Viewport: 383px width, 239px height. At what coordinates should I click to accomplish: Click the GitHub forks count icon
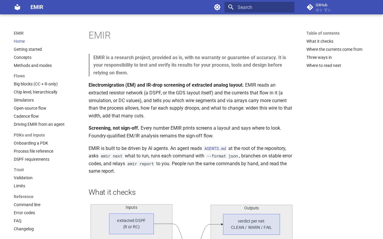point(326,10)
